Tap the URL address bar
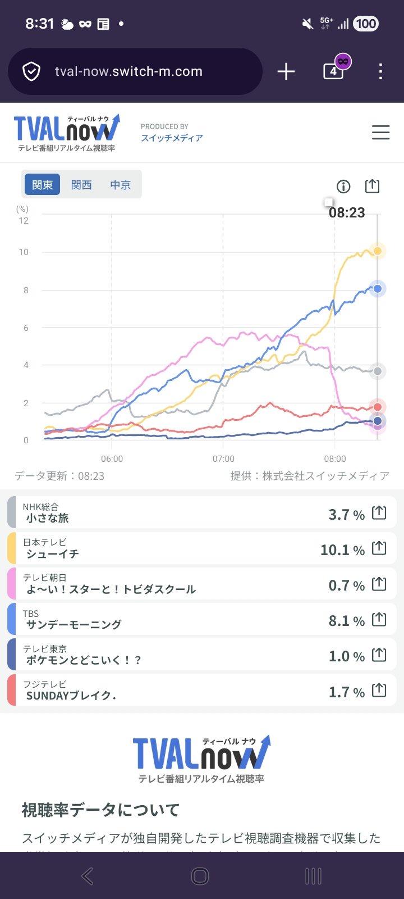This screenshot has height=899, width=404. [135, 71]
